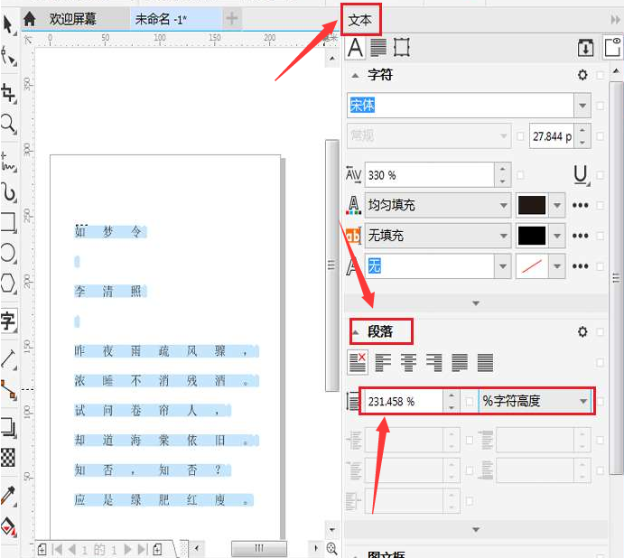Select the Connector tool

(x=8, y=390)
